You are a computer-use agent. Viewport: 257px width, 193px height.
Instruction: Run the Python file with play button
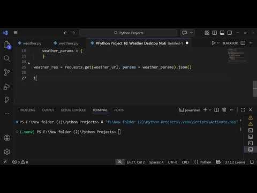[x=213, y=43]
